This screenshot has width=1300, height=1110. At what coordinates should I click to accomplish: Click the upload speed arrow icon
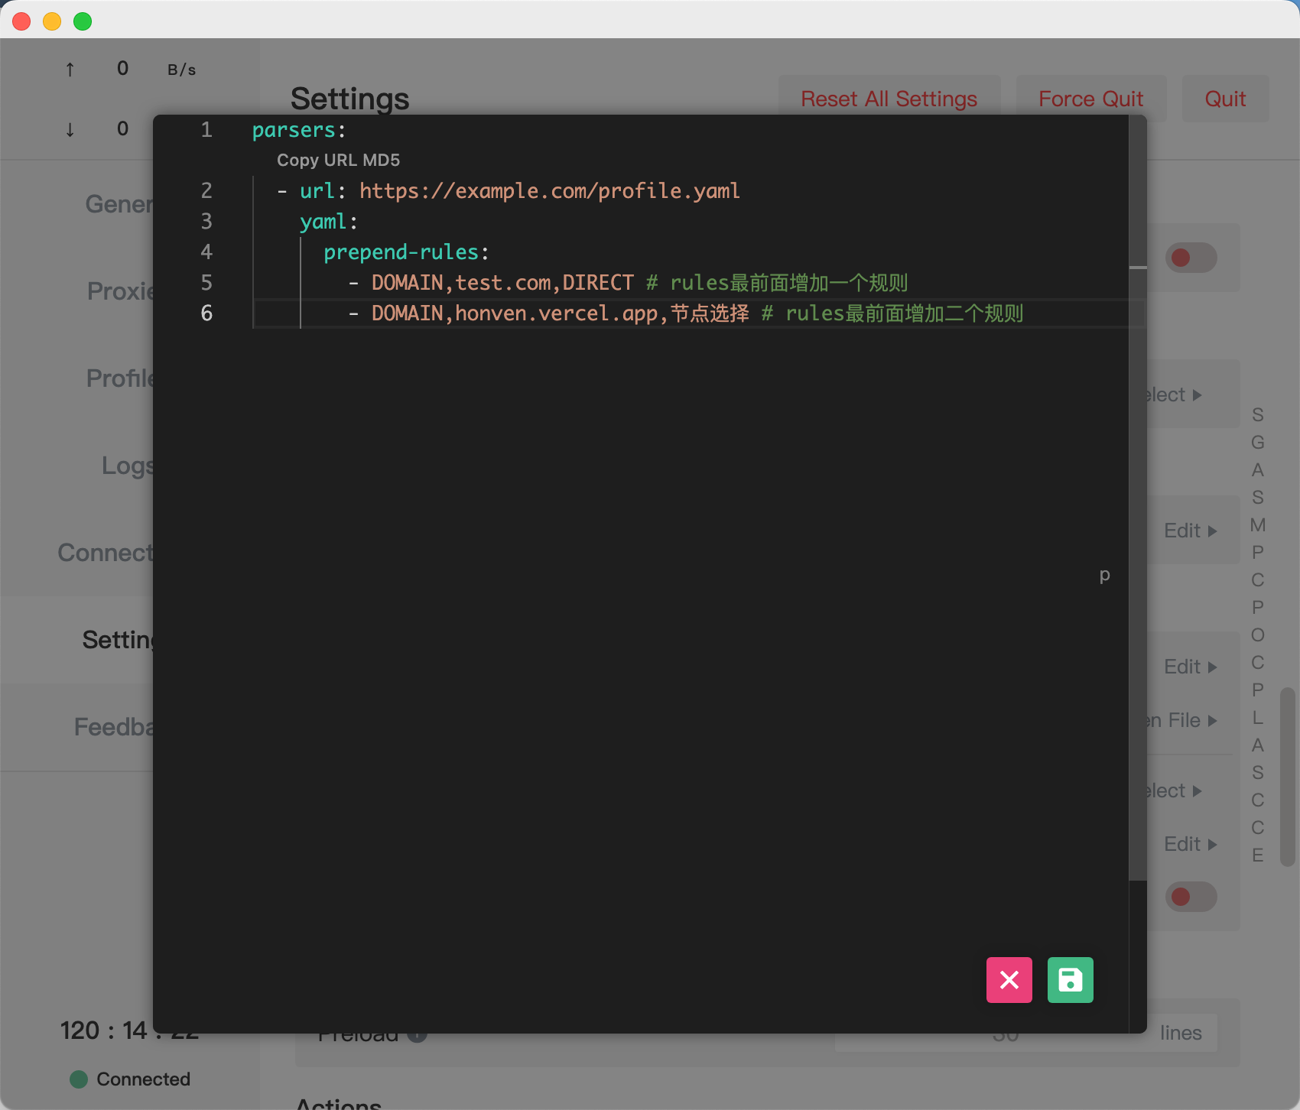pyautogui.click(x=70, y=70)
